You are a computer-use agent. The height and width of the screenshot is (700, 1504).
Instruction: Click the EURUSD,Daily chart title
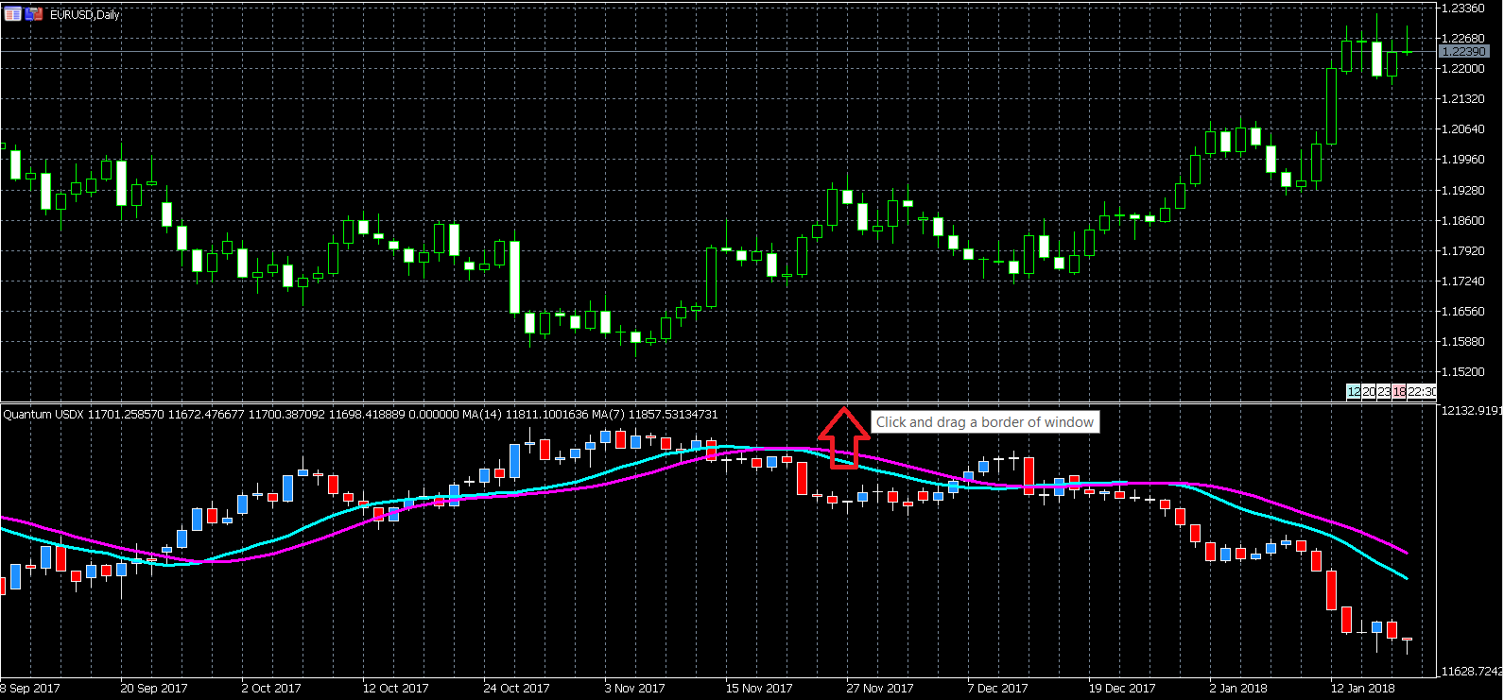coord(85,14)
